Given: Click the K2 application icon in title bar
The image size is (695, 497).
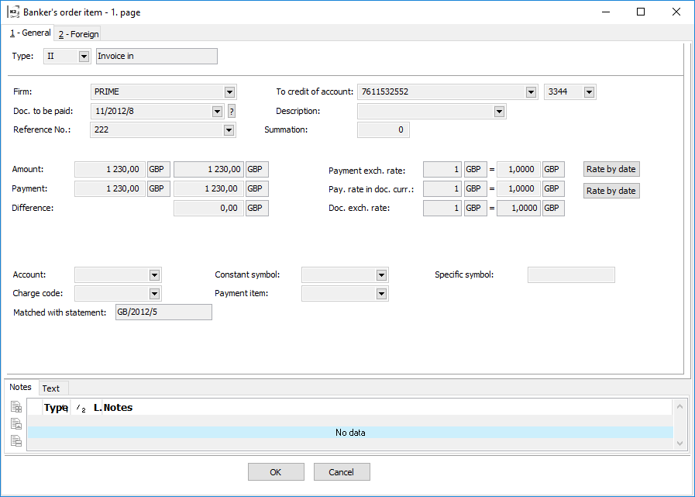Looking at the screenshot, I should coord(13,12).
